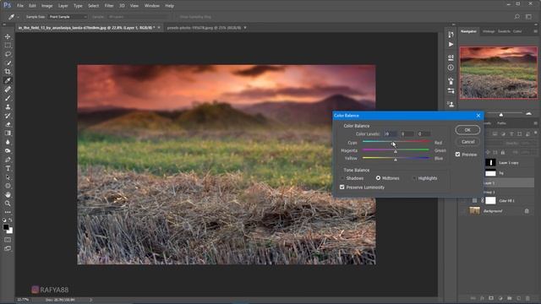Select the Healing Brush tool
This screenshot has width=541, height=304.
(x=8, y=90)
